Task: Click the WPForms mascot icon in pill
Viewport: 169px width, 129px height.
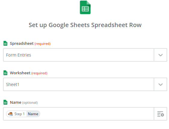Action: [x=11, y=114]
